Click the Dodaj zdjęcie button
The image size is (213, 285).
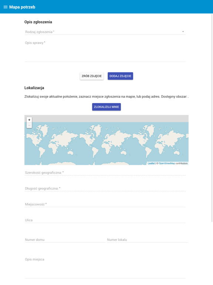[120, 76]
